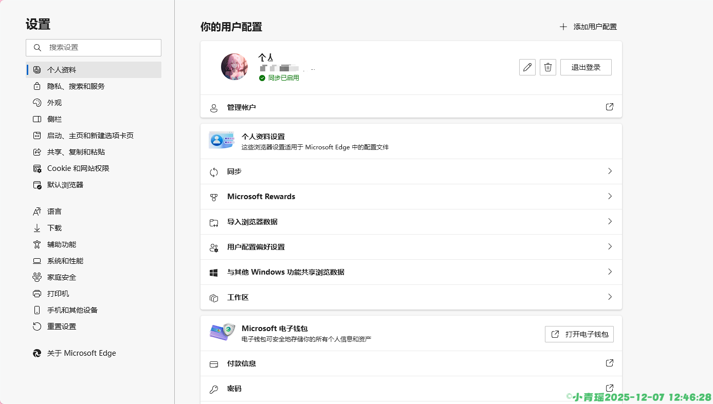Click the 语言 icon in sidebar

(37, 211)
